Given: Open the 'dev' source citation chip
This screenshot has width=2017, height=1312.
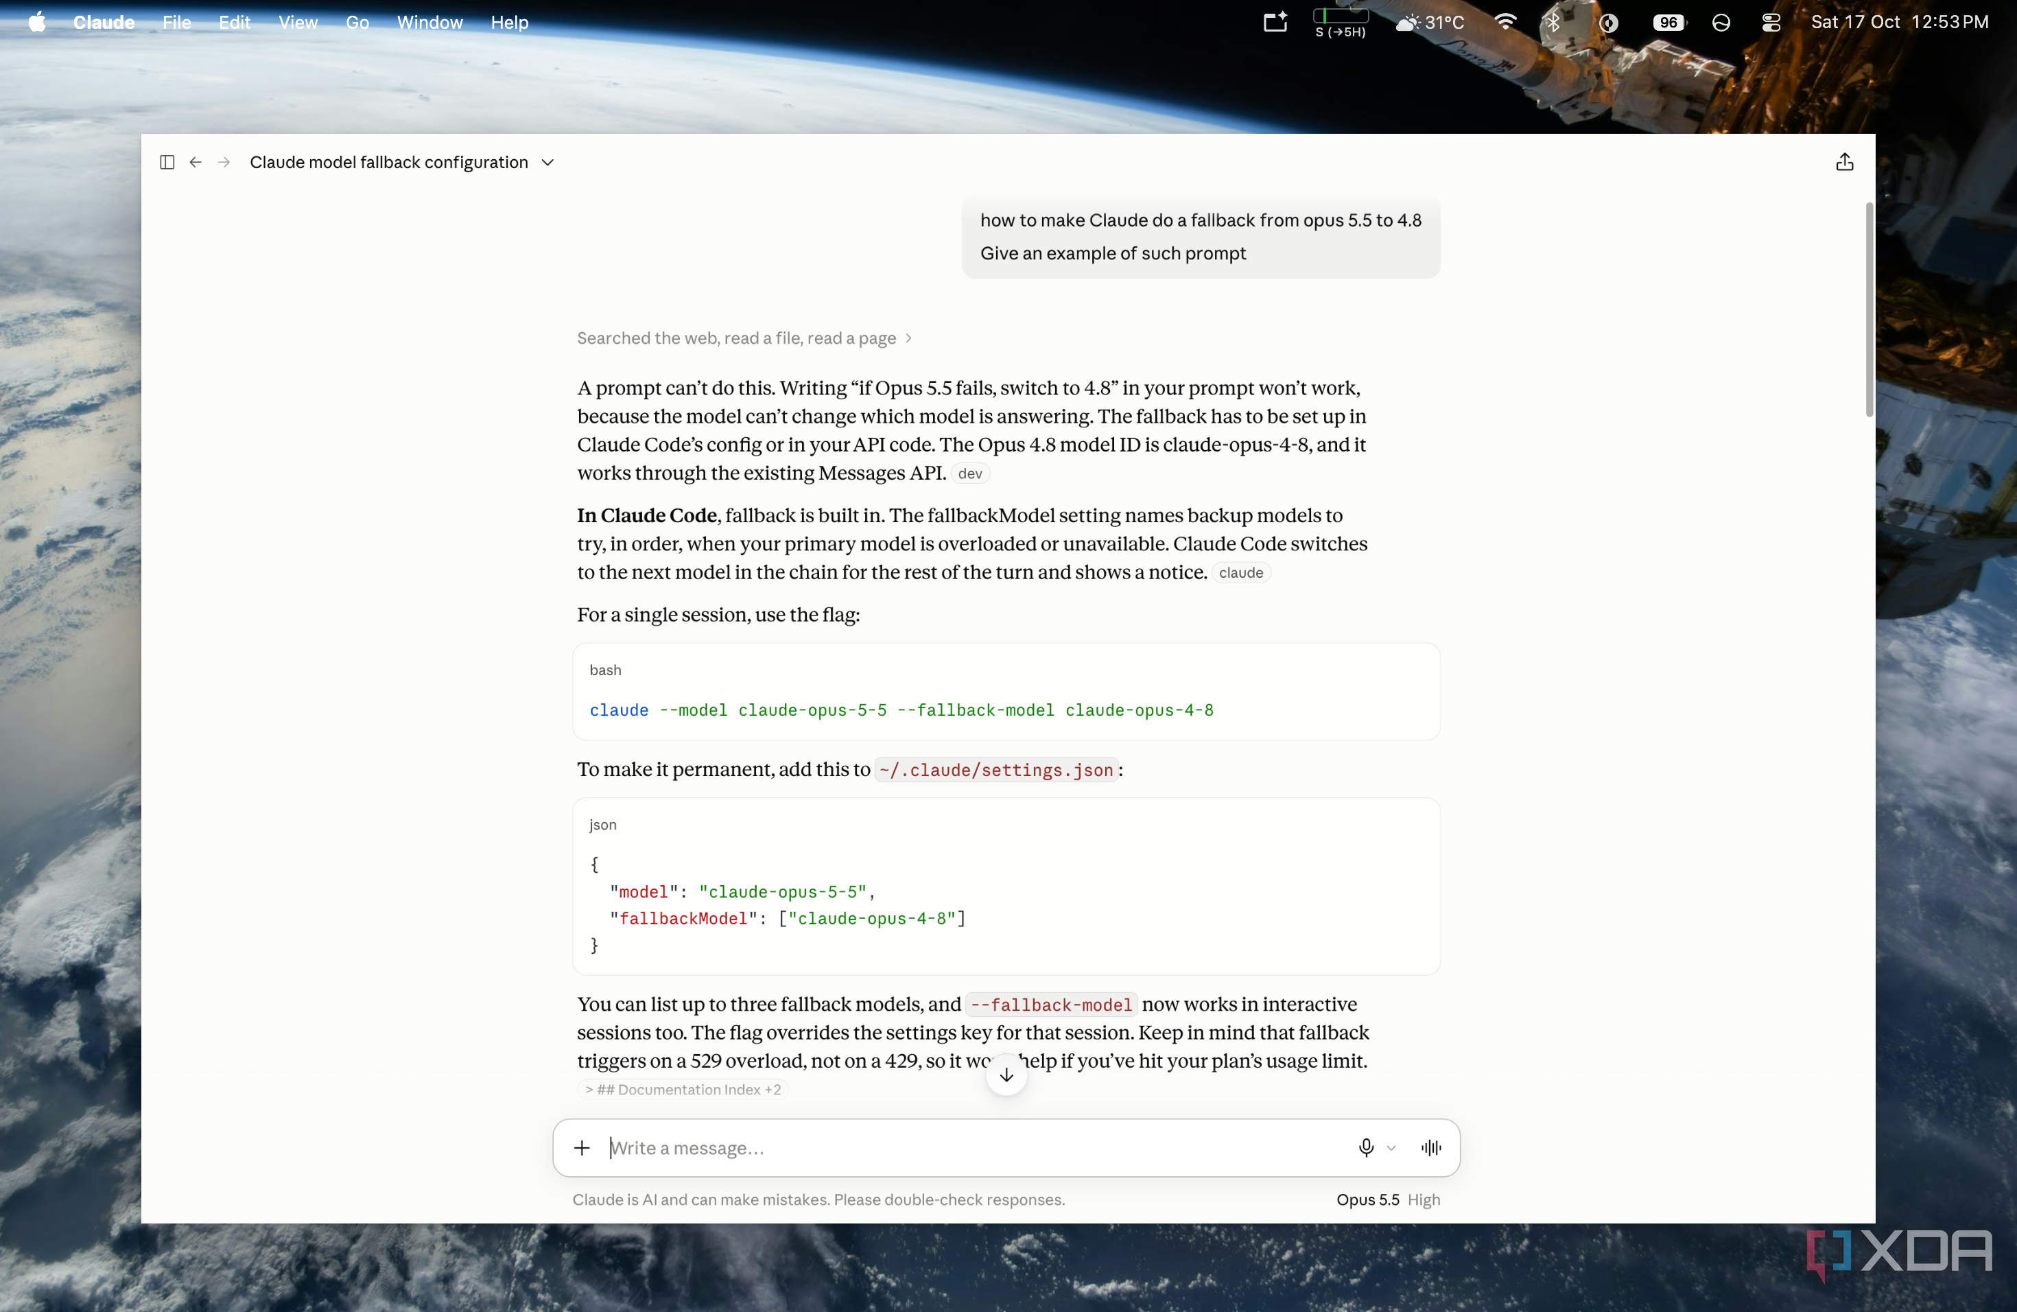Looking at the screenshot, I should pos(969,473).
